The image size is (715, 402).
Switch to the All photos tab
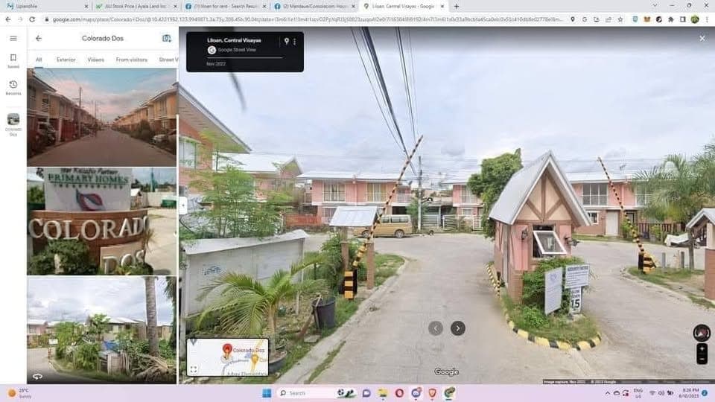[39, 60]
